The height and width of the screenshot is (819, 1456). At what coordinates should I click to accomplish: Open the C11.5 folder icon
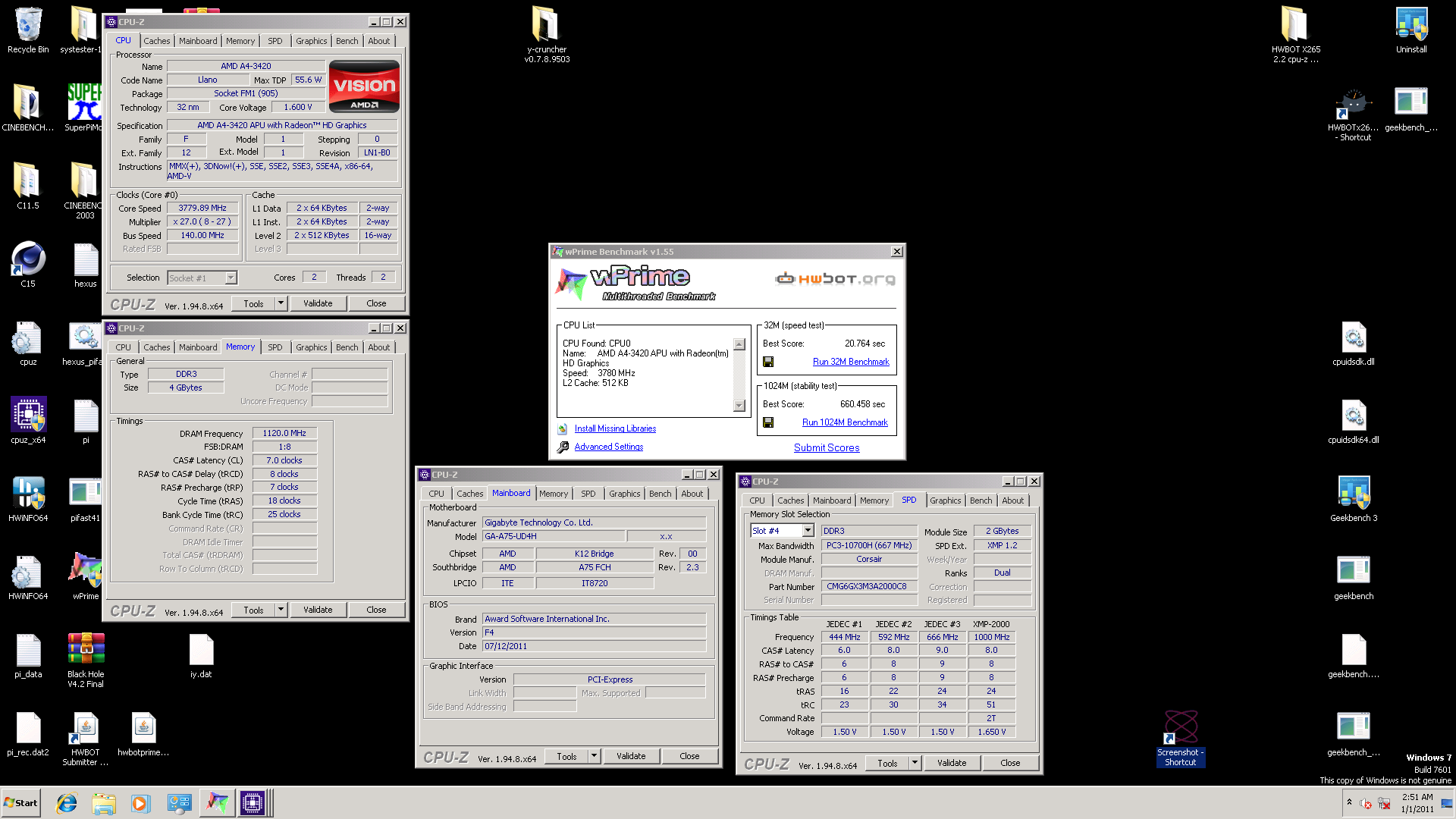coord(28,186)
